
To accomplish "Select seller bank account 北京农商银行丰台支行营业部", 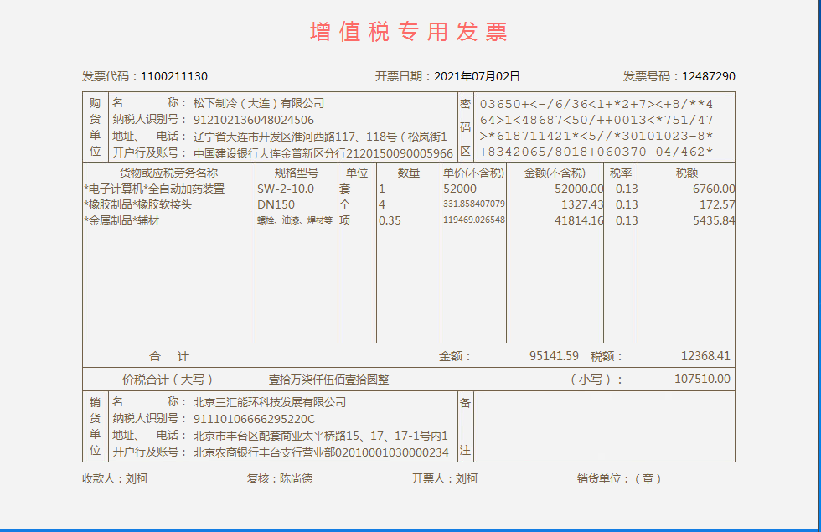I will tap(321, 452).
